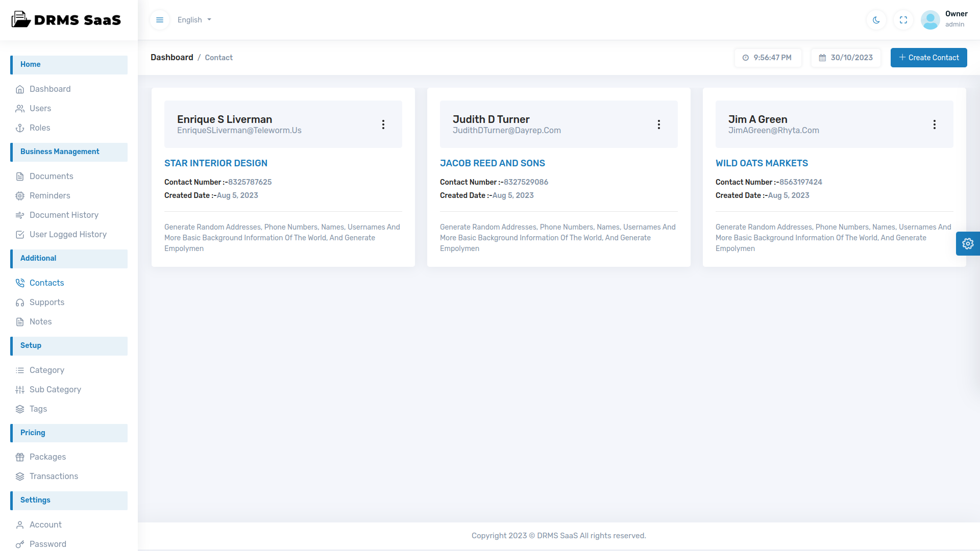Click the Supports sidebar icon
The width and height of the screenshot is (980, 551).
(19, 302)
